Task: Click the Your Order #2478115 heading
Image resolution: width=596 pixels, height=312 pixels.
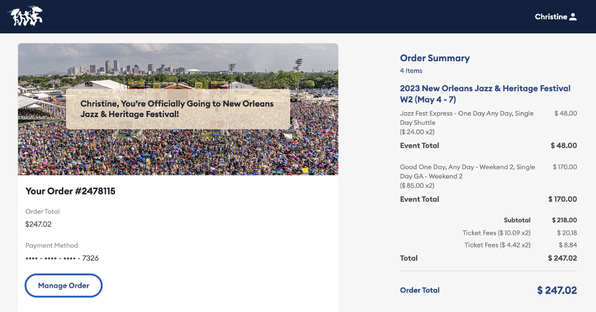Action: pos(70,191)
